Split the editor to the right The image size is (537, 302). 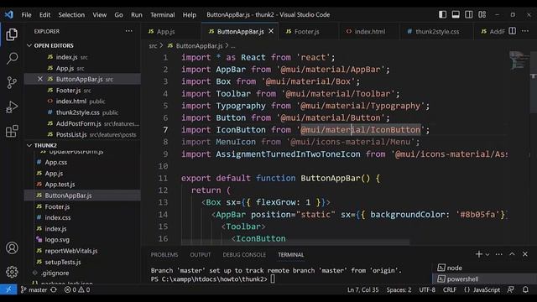[x=512, y=31]
